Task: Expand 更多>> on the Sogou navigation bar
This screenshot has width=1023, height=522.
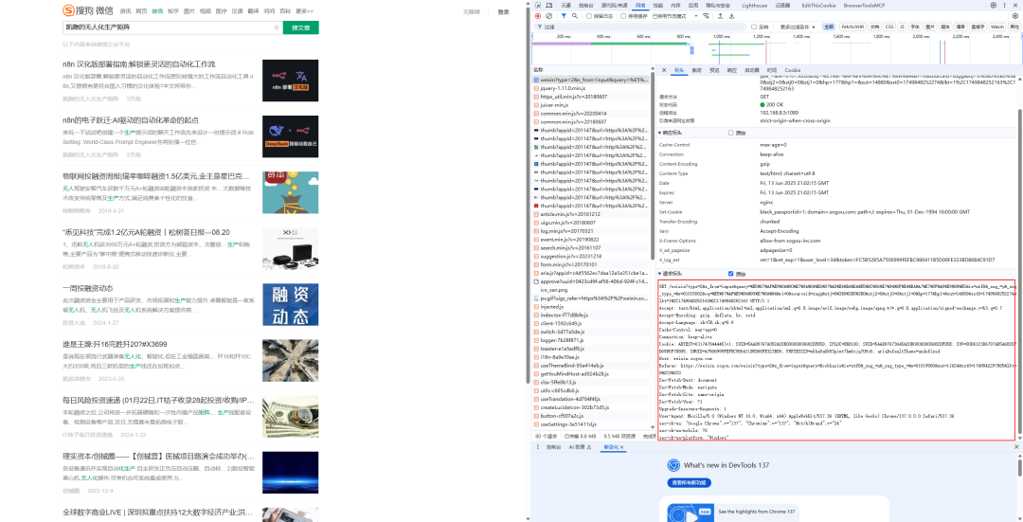Action: [x=304, y=11]
